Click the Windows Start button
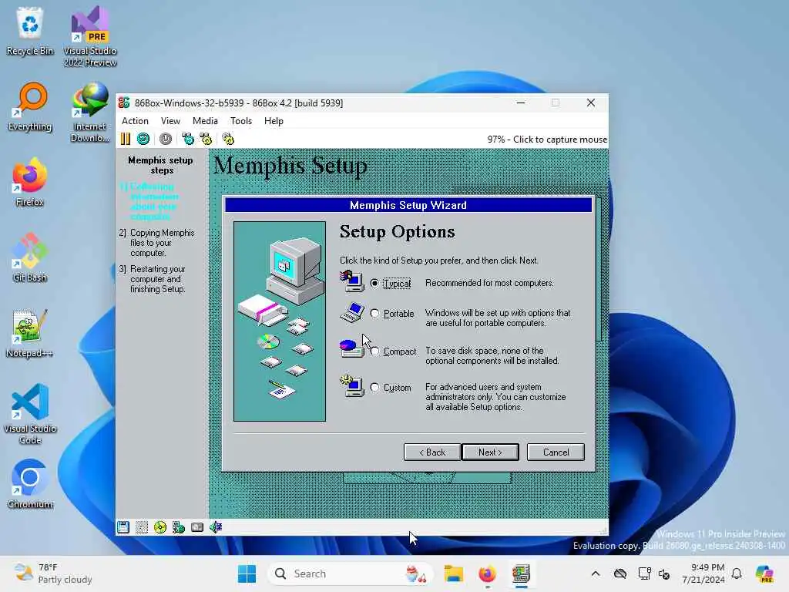Image resolution: width=789 pixels, height=592 pixels. pyautogui.click(x=247, y=573)
